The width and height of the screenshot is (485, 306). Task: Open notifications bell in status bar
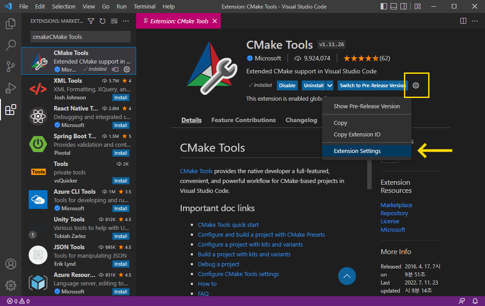click(x=475, y=301)
